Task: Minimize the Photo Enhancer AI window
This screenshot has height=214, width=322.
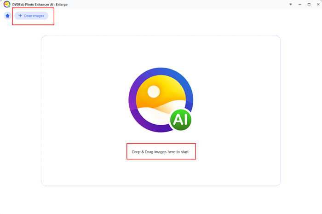Action: point(300,4)
